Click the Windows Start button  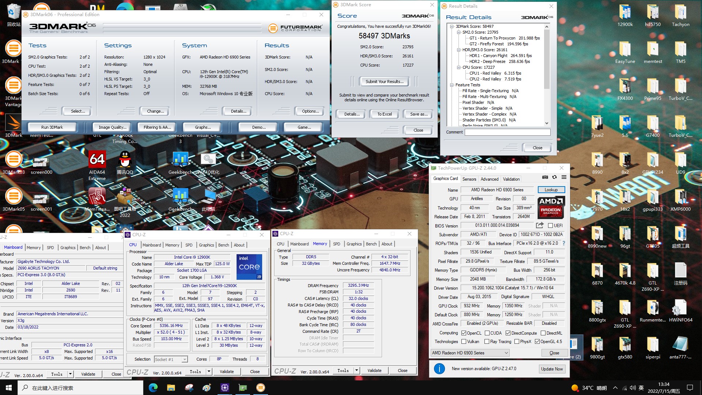tap(9, 387)
